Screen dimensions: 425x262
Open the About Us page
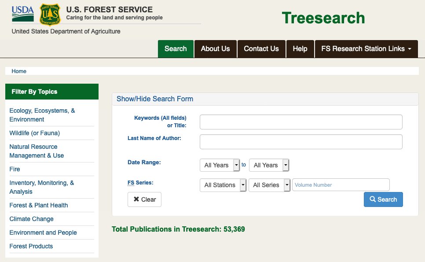tap(216, 49)
